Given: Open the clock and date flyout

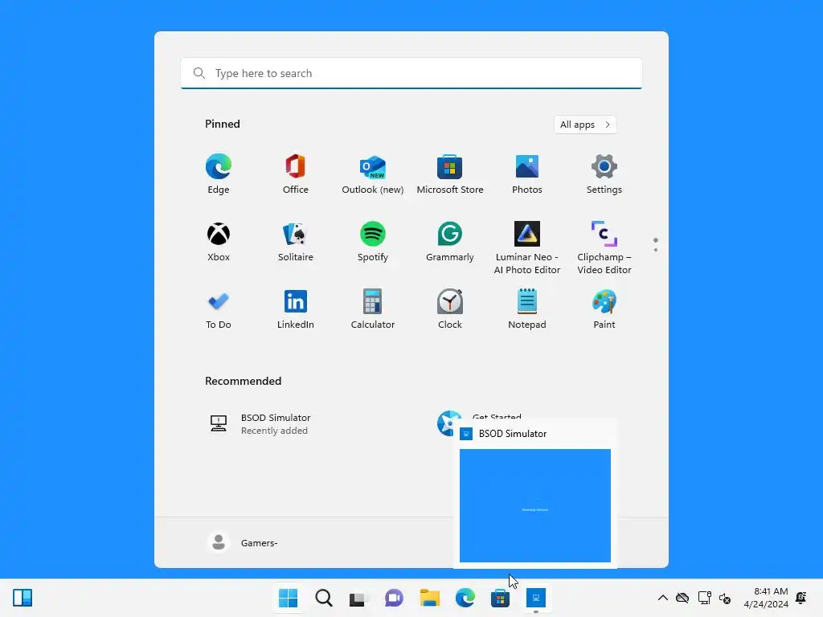Looking at the screenshot, I should tap(766, 598).
